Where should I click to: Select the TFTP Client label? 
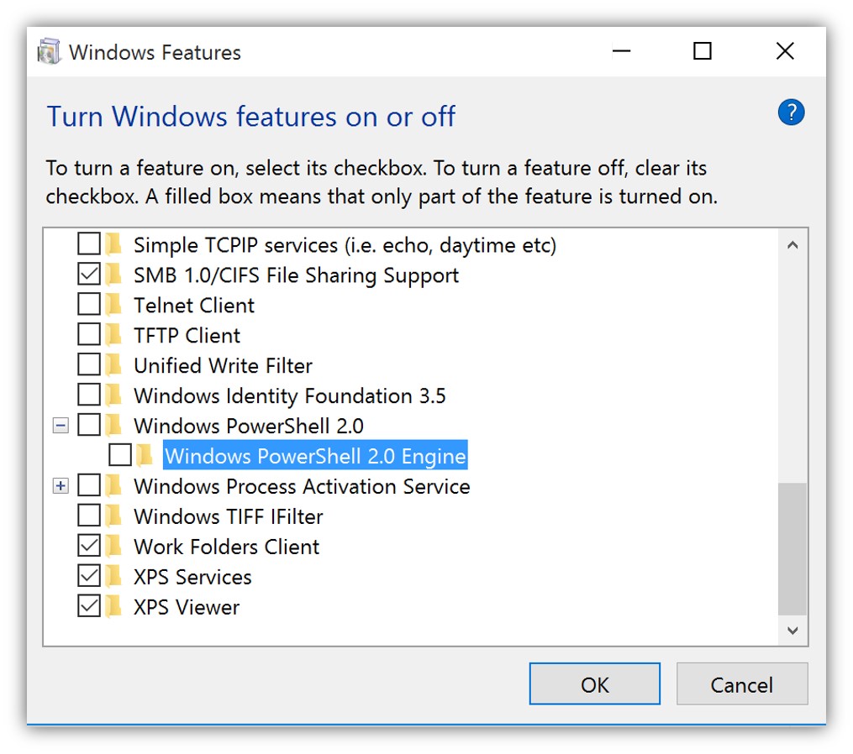click(187, 335)
